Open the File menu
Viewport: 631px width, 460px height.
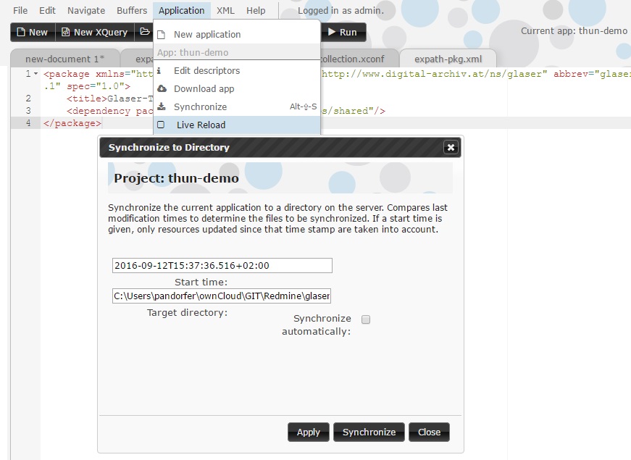pyautogui.click(x=20, y=10)
